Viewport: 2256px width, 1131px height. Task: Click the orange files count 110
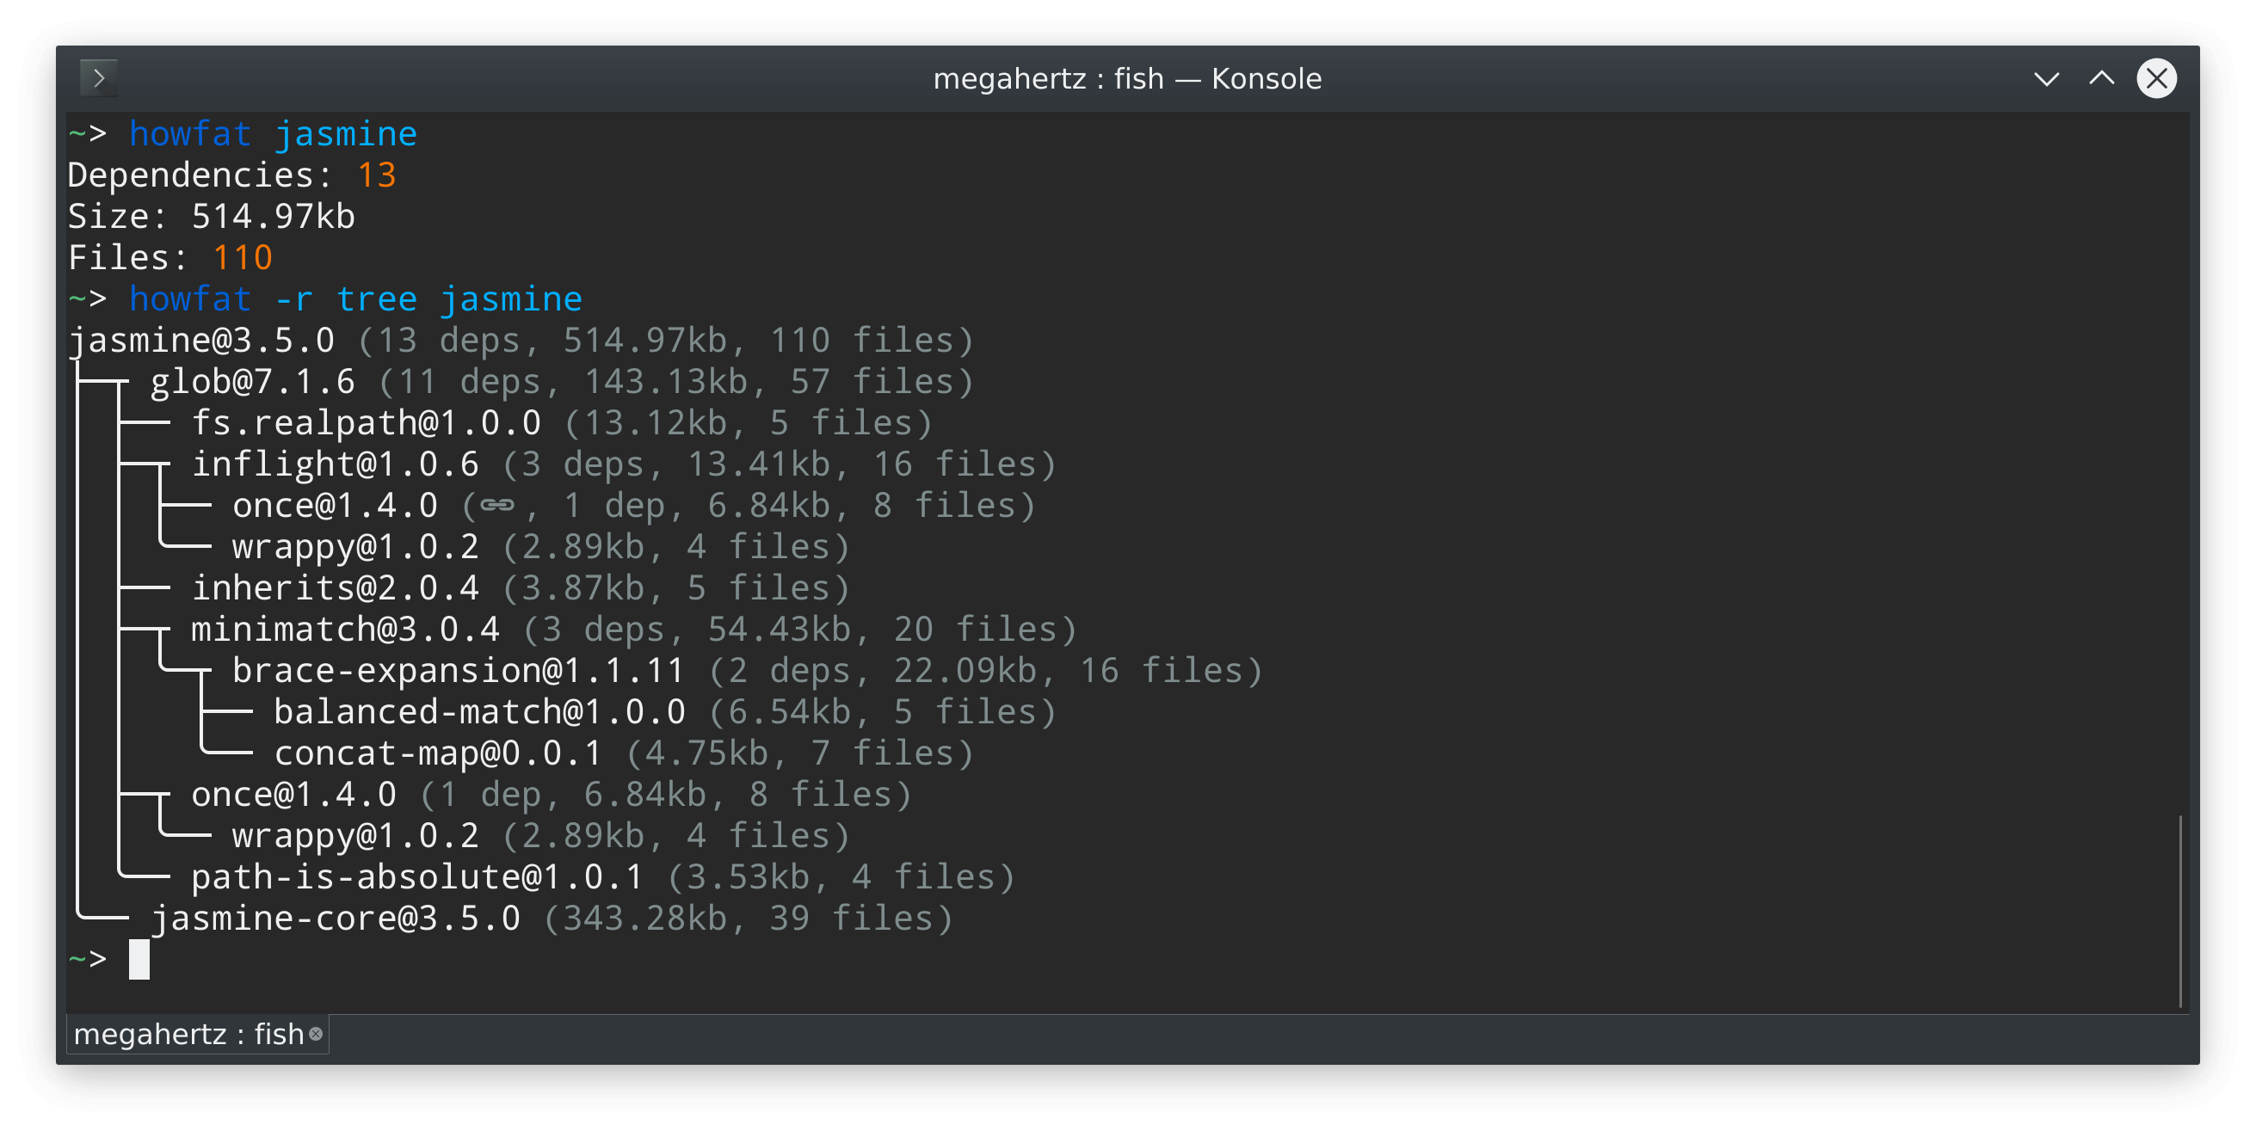[243, 258]
